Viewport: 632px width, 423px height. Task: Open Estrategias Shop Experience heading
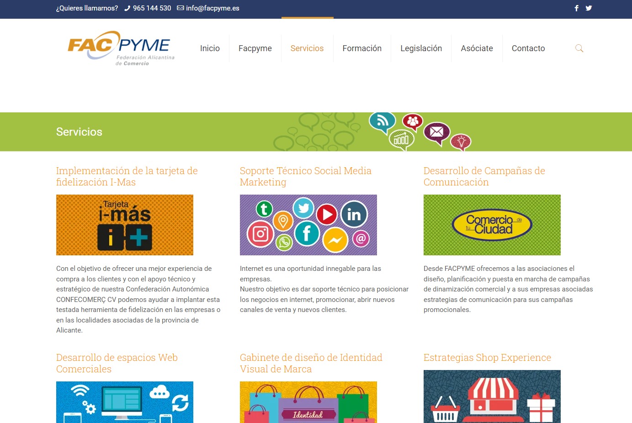pos(487,358)
